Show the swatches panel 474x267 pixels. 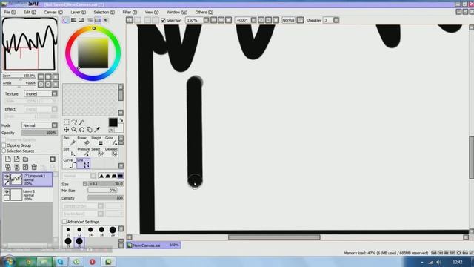point(98,20)
